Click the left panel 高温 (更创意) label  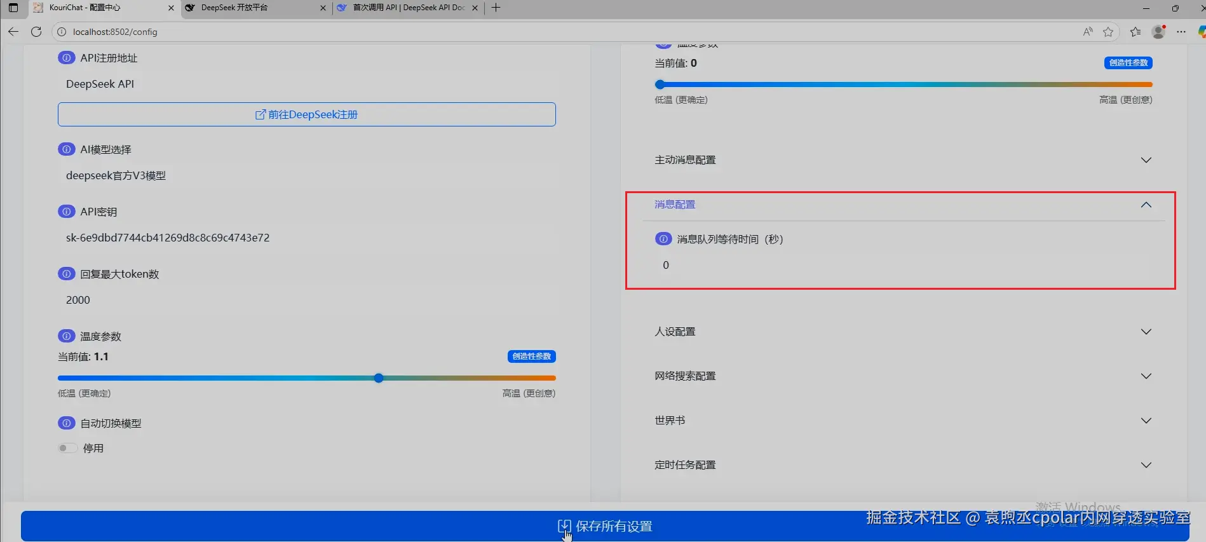click(529, 393)
